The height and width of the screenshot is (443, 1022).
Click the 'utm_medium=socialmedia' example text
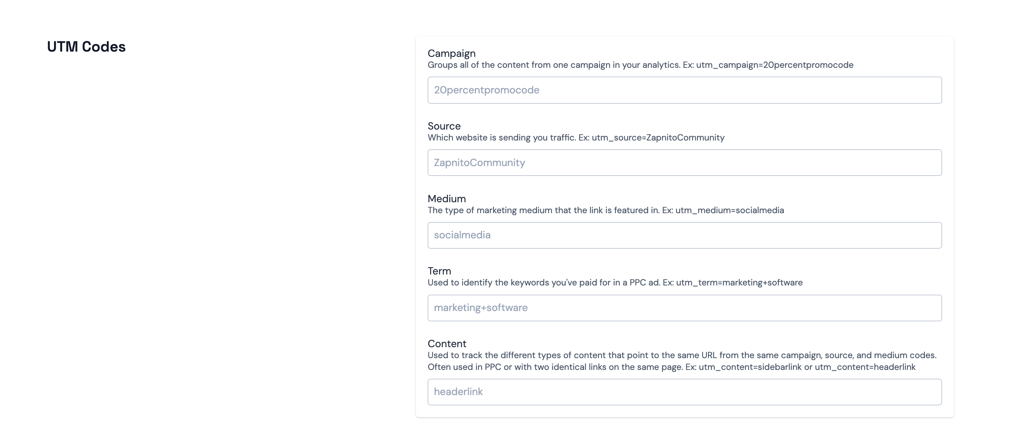(730, 210)
